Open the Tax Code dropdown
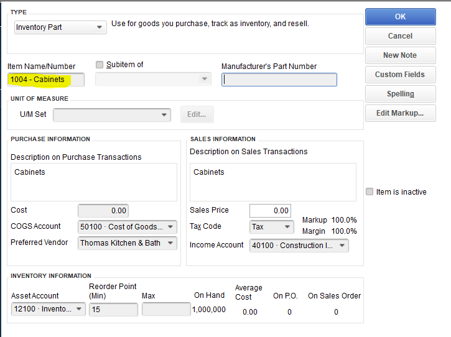This screenshot has width=451, height=337. 271,227
